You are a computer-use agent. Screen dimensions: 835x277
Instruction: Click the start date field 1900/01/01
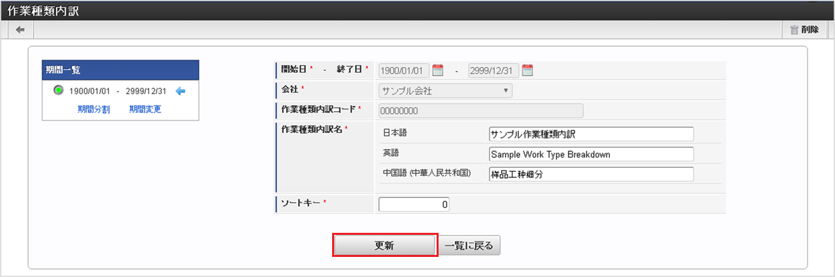pyautogui.click(x=404, y=70)
